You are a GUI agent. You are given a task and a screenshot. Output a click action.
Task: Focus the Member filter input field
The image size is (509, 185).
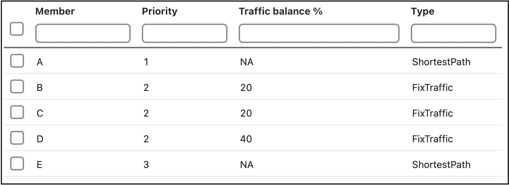(83, 33)
